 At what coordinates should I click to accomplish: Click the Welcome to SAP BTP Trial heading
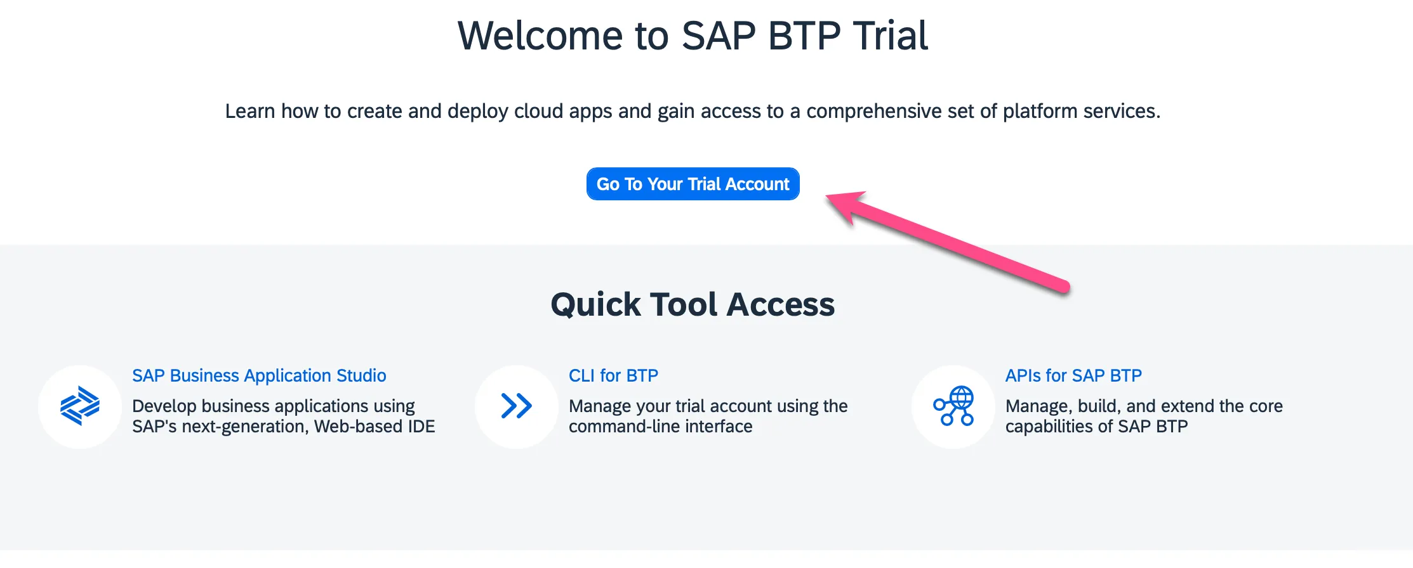coord(693,35)
